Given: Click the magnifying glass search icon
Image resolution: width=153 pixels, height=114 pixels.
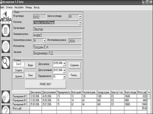Looking at the screenshot, I should coord(6,62).
